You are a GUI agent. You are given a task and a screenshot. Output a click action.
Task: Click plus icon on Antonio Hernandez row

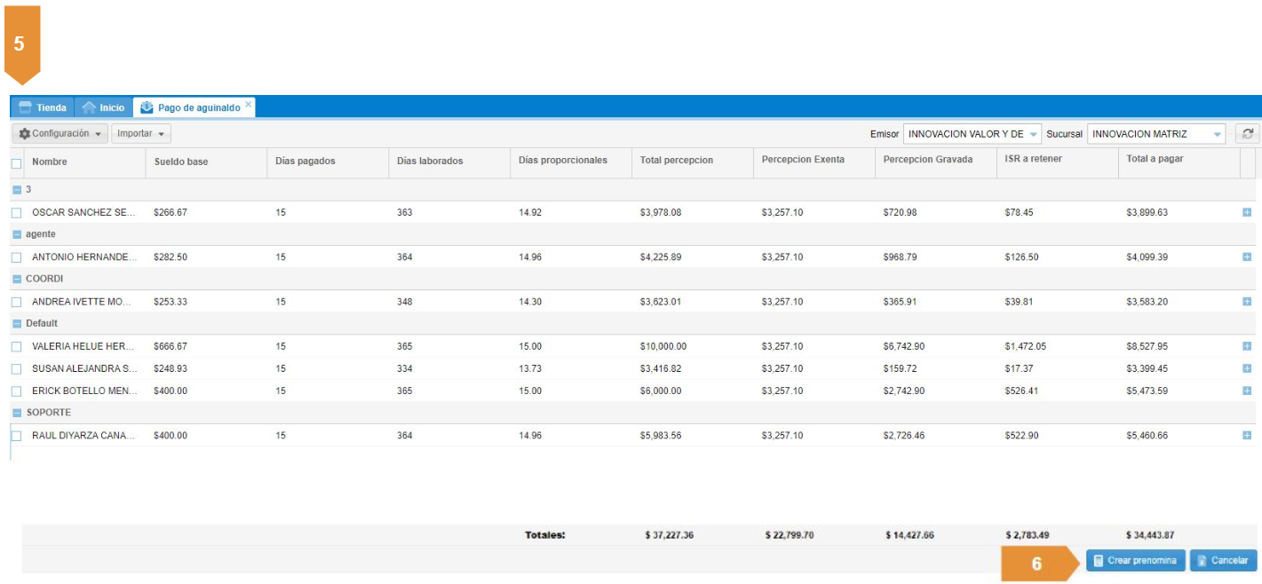(1247, 257)
